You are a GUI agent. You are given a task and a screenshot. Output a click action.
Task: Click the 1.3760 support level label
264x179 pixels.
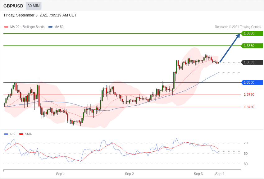click(x=249, y=107)
